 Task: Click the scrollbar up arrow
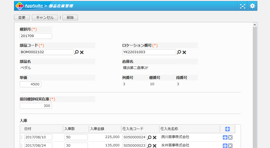point(255,25)
